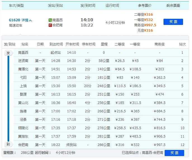192x160 pixels.
Task: Click 南昌西 station in stop table
Action: [x=23, y=53]
